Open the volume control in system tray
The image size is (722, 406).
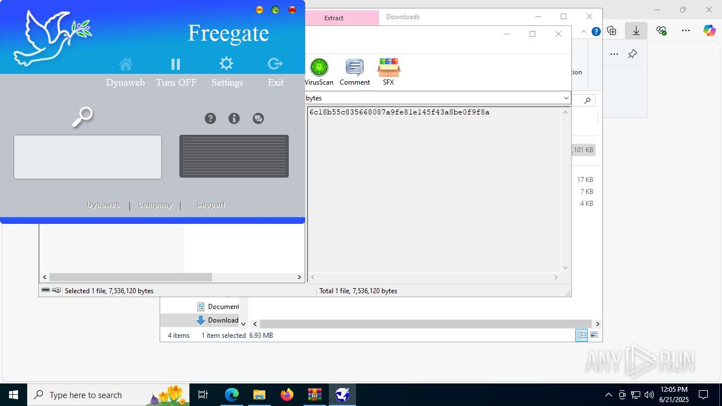click(x=649, y=395)
